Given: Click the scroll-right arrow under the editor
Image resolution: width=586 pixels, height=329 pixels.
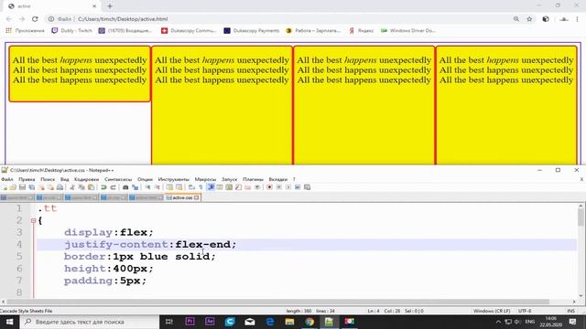Looking at the screenshot, I should pos(574,302).
